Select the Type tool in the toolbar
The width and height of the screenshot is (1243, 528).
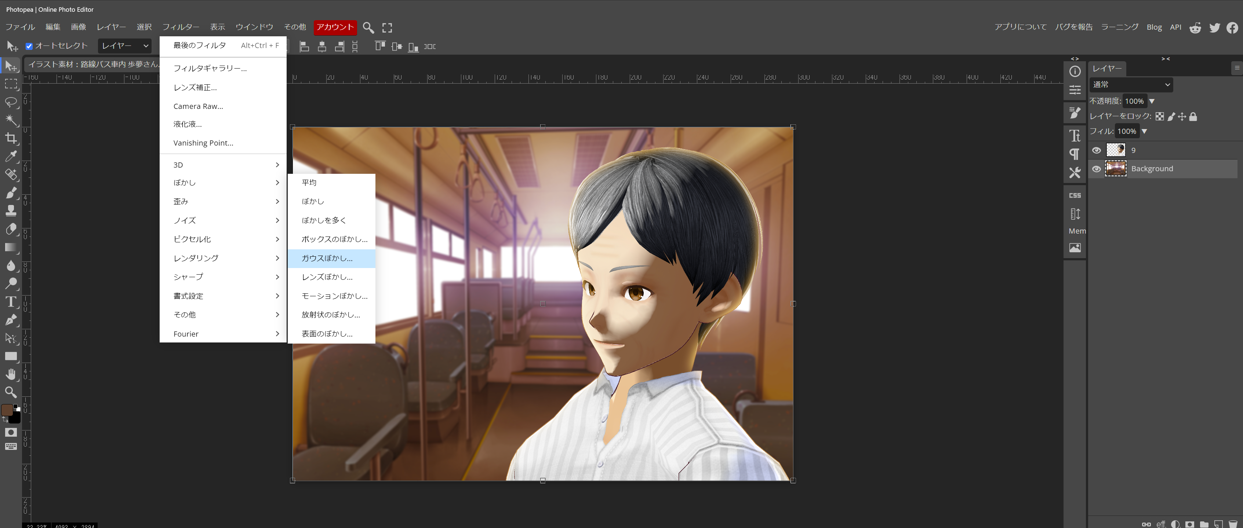(x=11, y=302)
